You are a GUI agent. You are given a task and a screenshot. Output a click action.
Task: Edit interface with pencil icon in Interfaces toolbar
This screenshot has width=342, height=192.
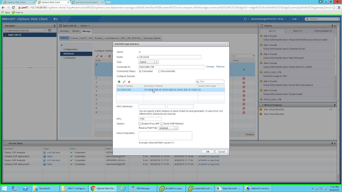tap(97, 56)
